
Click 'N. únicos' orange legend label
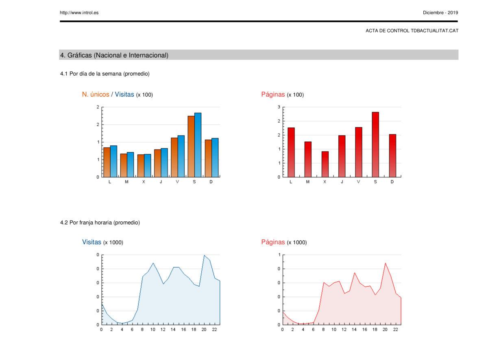click(x=96, y=94)
